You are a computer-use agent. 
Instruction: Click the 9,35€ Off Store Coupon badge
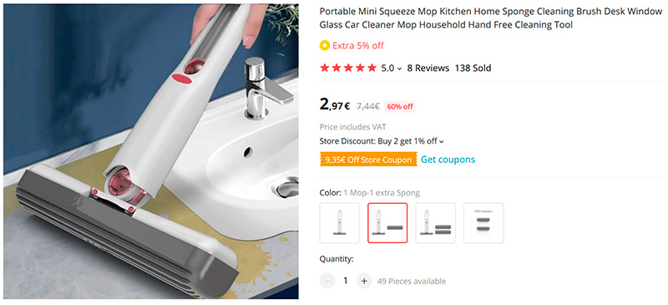click(368, 160)
